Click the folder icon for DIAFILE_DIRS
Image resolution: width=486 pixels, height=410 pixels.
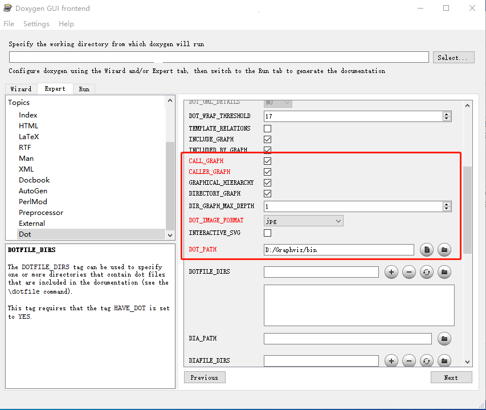pos(444,361)
